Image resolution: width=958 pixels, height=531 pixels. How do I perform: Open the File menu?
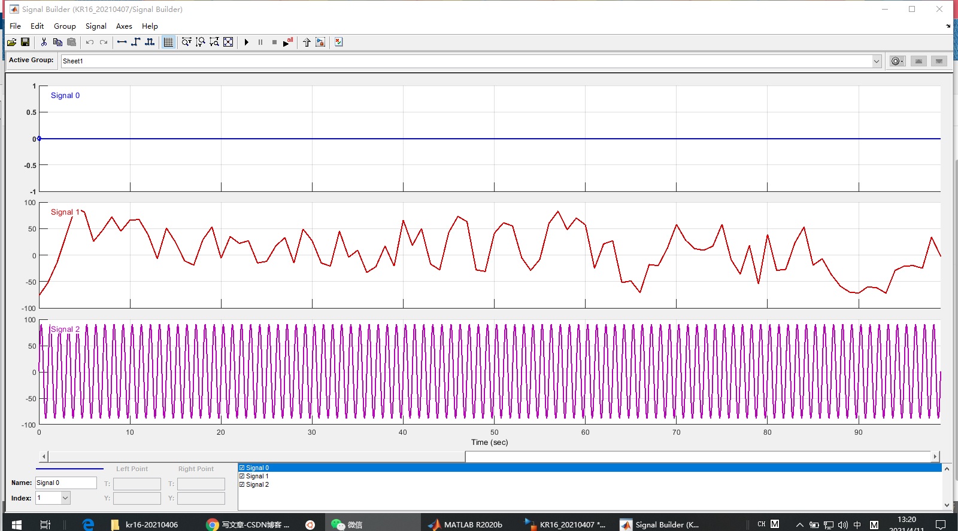tap(16, 26)
